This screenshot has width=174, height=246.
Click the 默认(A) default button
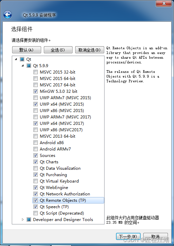tap(27, 50)
